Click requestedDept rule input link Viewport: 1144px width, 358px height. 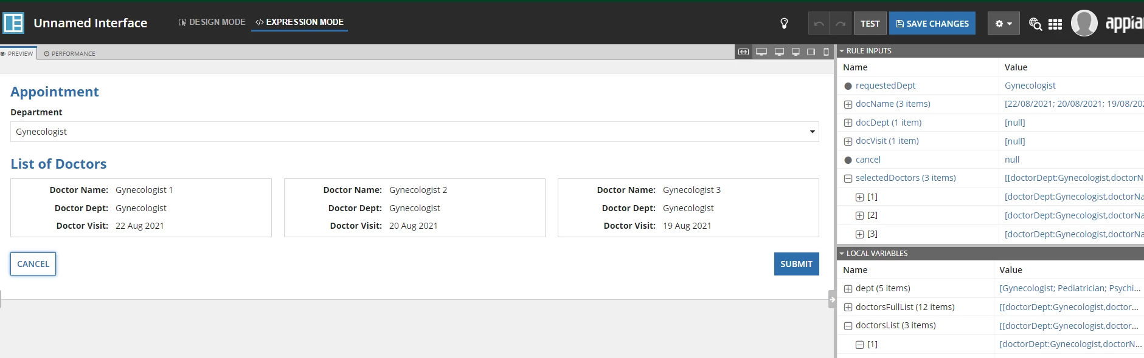pyautogui.click(x=885, y=86)
